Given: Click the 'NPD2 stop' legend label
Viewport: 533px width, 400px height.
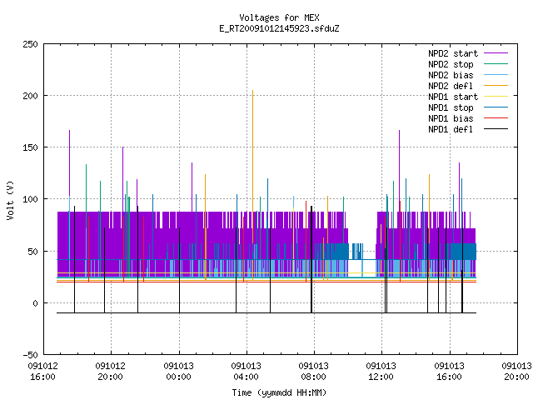Looking at the screenshot, I should coord(451,64).
